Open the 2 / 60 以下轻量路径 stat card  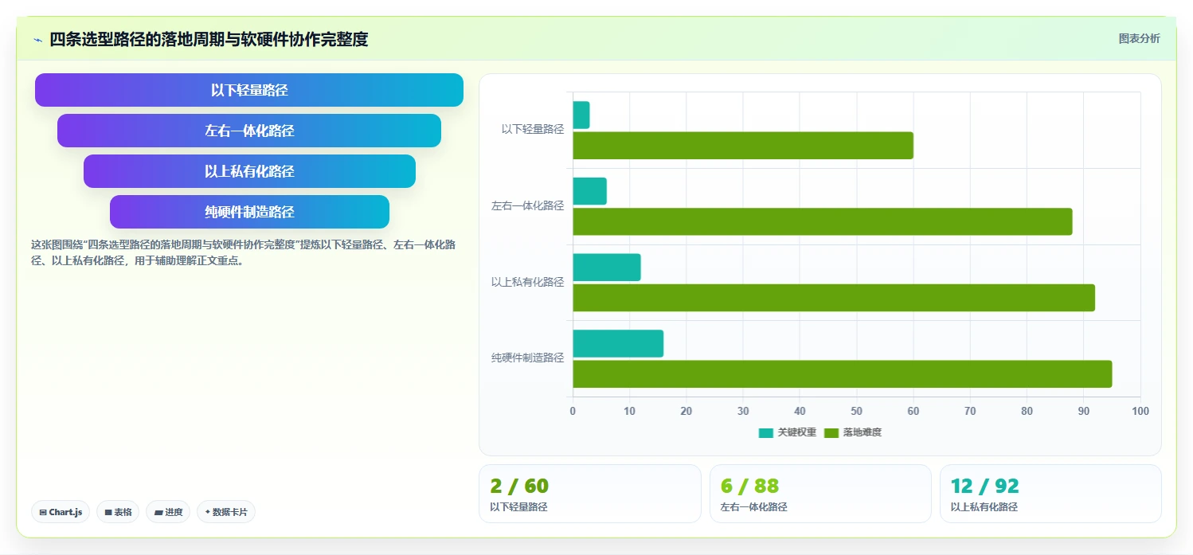(590, 494)
